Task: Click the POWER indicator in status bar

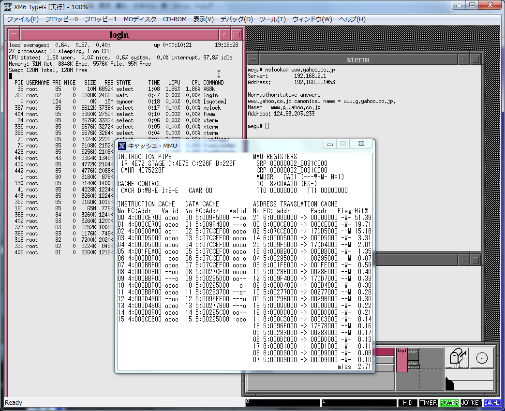Action: tap(449, 403)
